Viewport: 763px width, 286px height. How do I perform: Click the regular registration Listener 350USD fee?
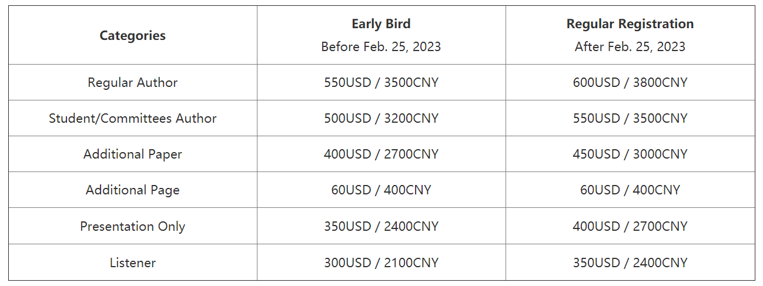(630, 263)
